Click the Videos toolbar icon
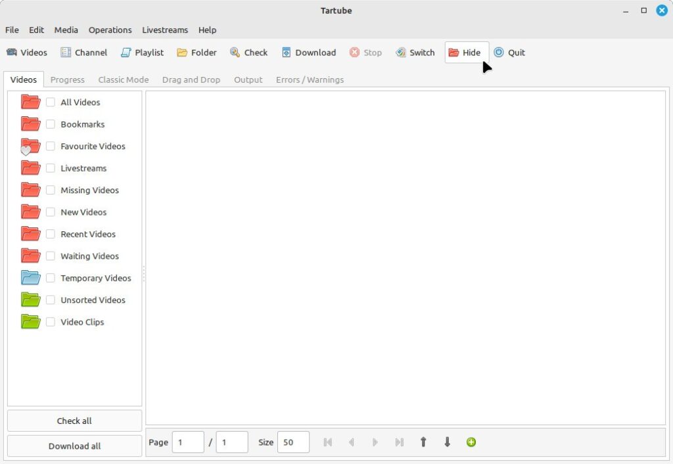The height and width of the screenshot is (464, 673). click(26, 53)
